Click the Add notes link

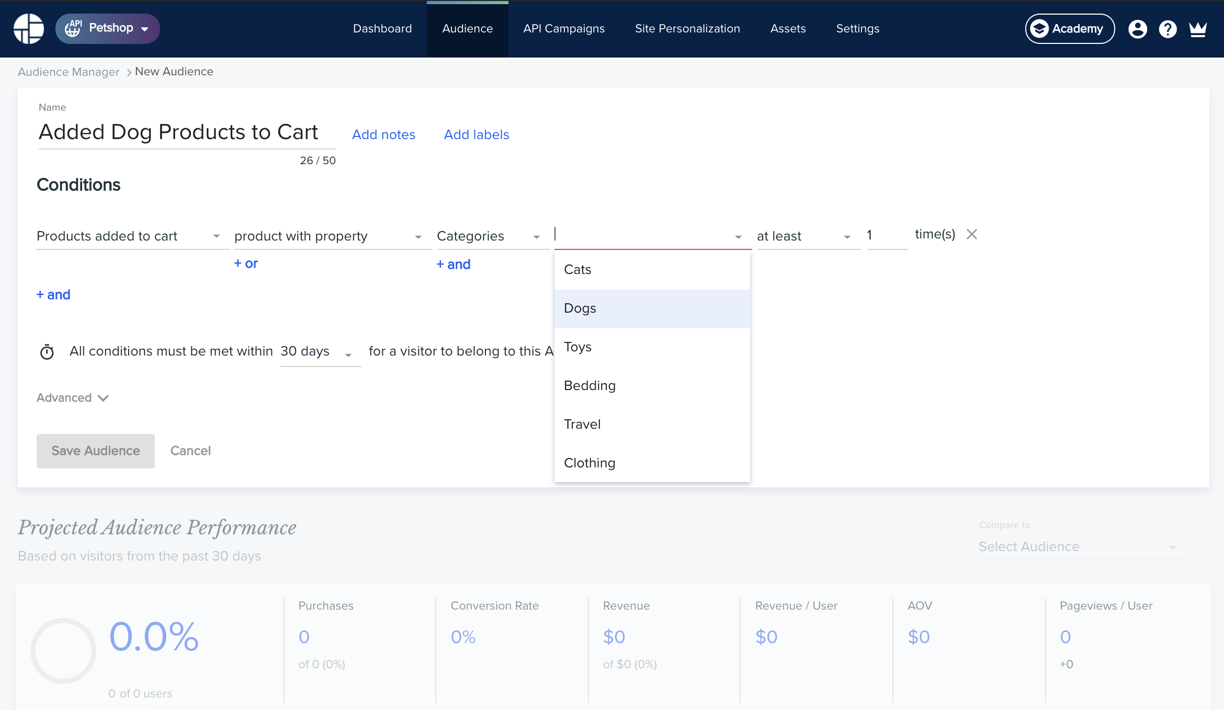[x=383, y=135]
